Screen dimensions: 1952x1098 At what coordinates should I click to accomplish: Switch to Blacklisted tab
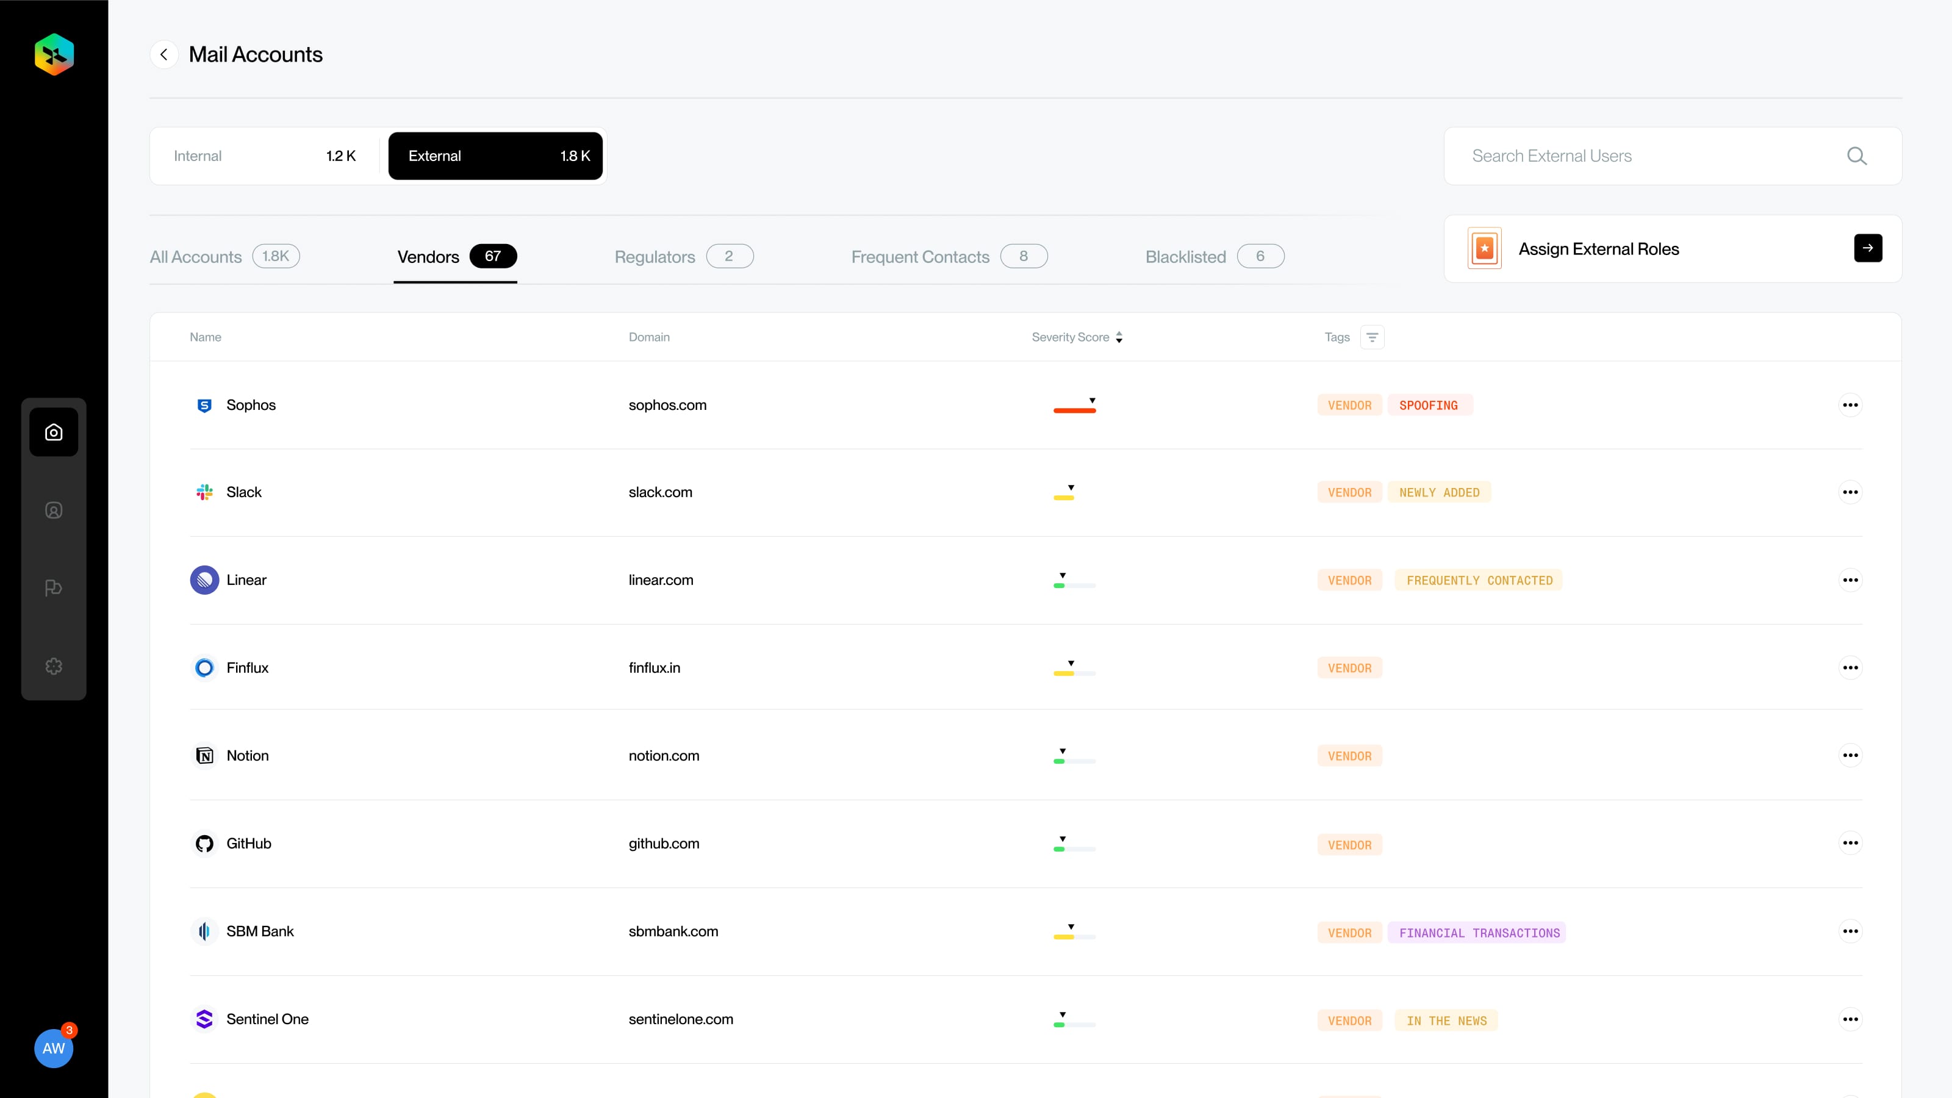point(1215,257)
